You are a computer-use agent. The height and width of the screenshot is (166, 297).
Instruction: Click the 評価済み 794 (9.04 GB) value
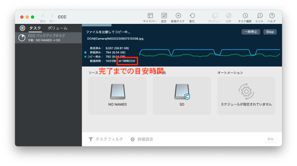pyautogui.click(x=115, y=53)
